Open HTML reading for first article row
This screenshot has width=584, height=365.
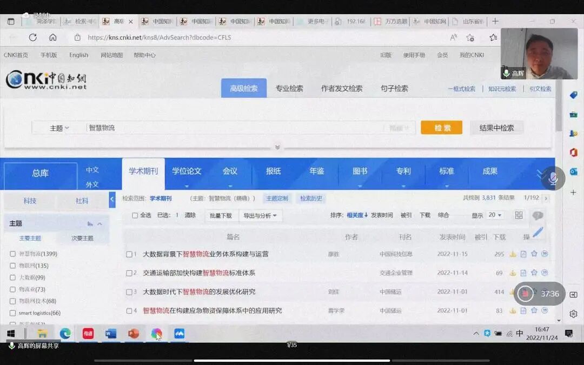click(523, 254)
